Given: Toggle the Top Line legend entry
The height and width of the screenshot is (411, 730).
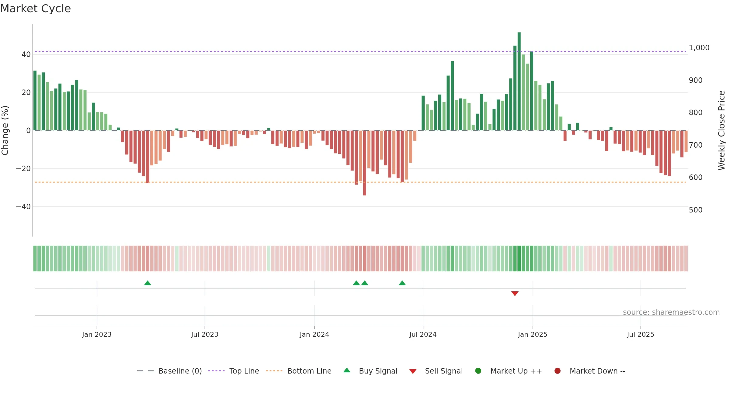Looking at the screenshot, I should (234, 371).
